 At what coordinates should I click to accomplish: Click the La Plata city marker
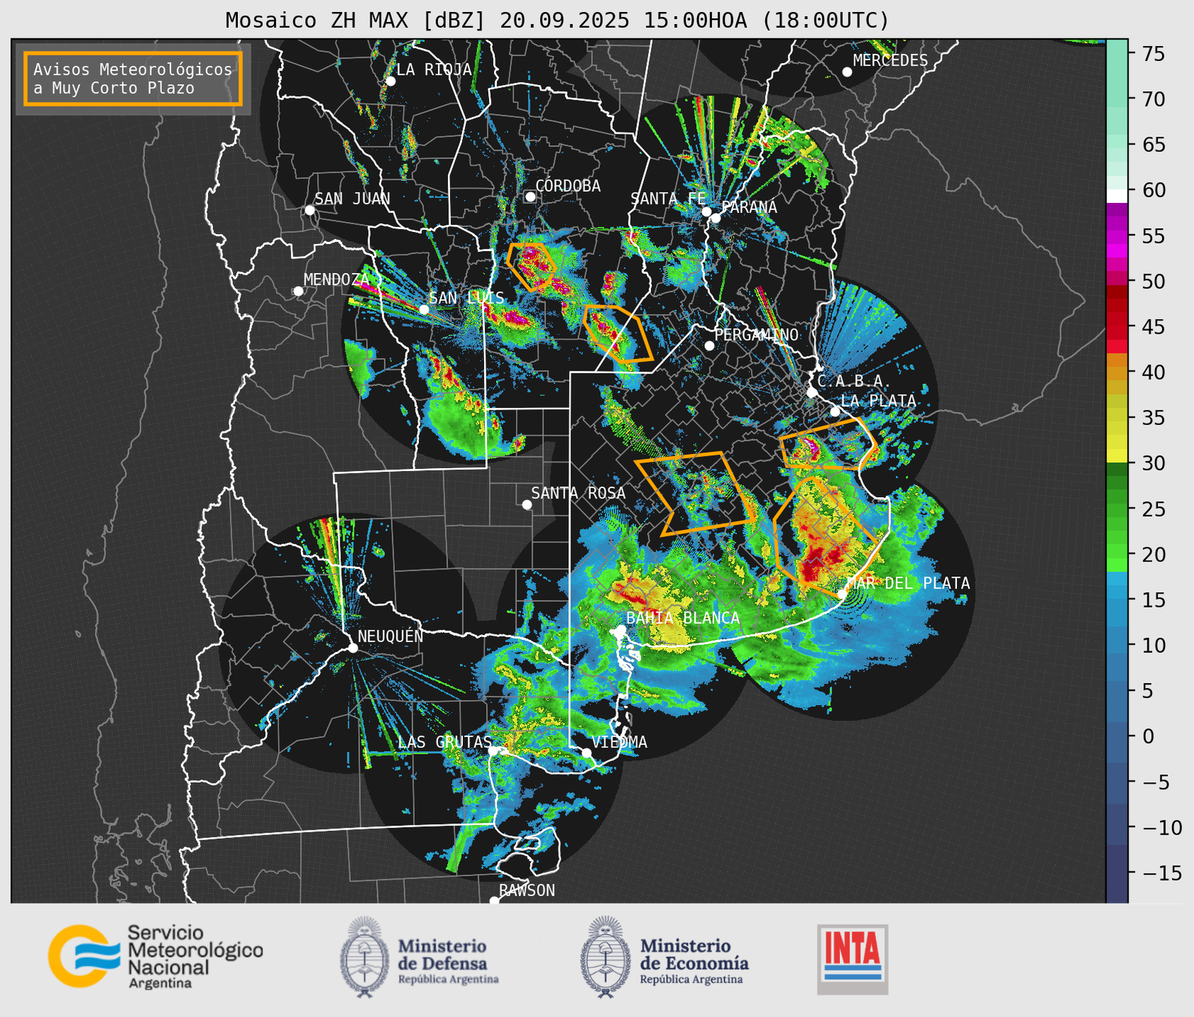(x=835, y=412)
